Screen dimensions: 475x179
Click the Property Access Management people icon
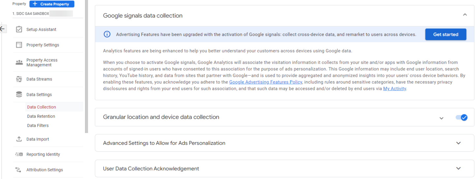click(x=19, y=62)
